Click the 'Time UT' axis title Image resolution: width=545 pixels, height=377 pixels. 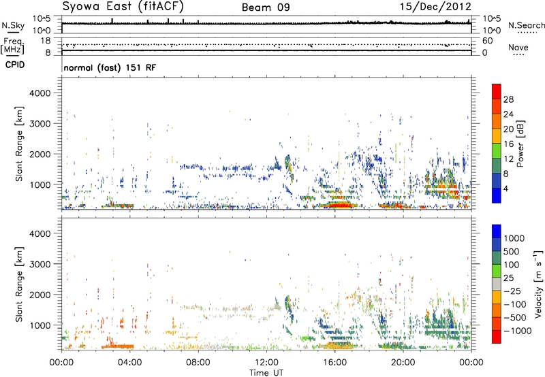pos(266,373)
